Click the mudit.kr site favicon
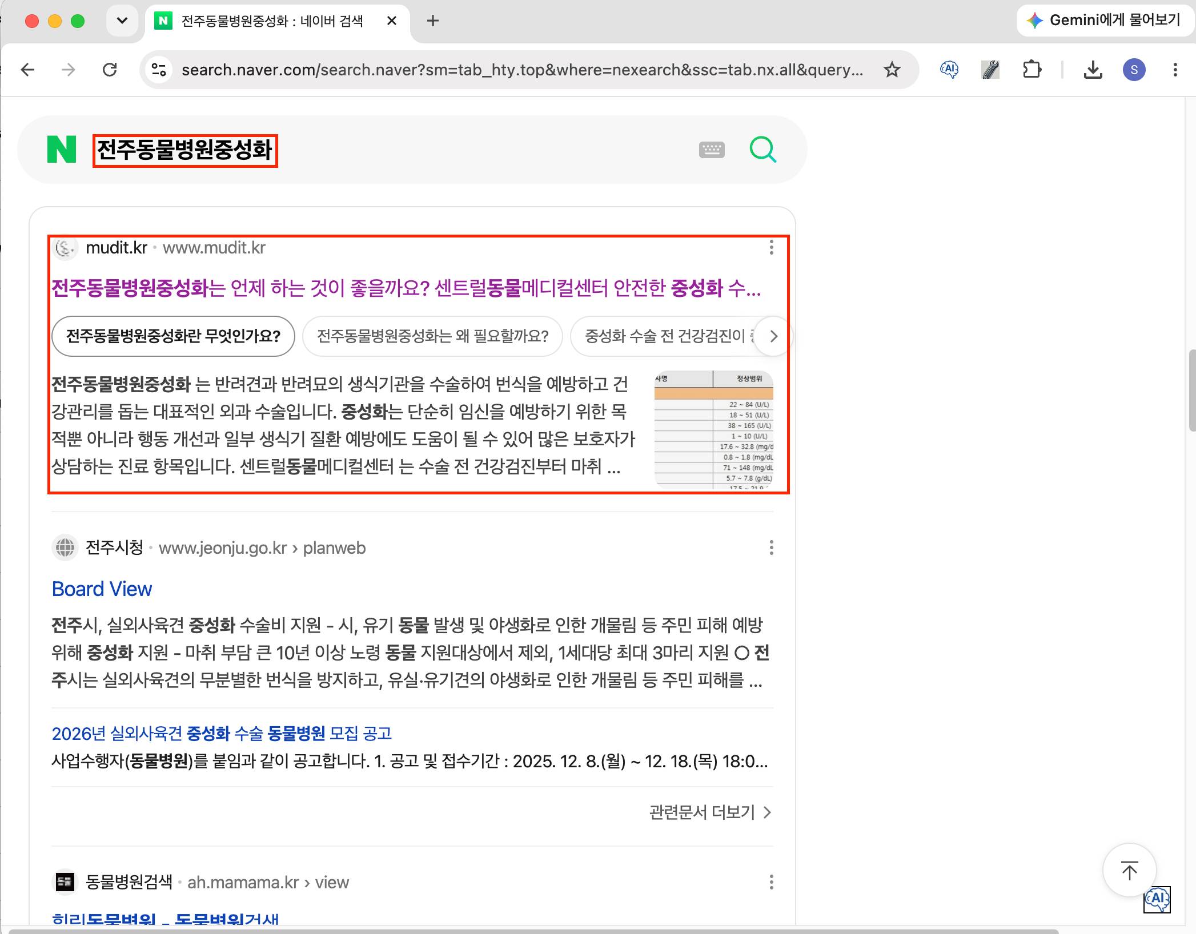This screenshot has width=1196, height=934. [x=65, y=248]
